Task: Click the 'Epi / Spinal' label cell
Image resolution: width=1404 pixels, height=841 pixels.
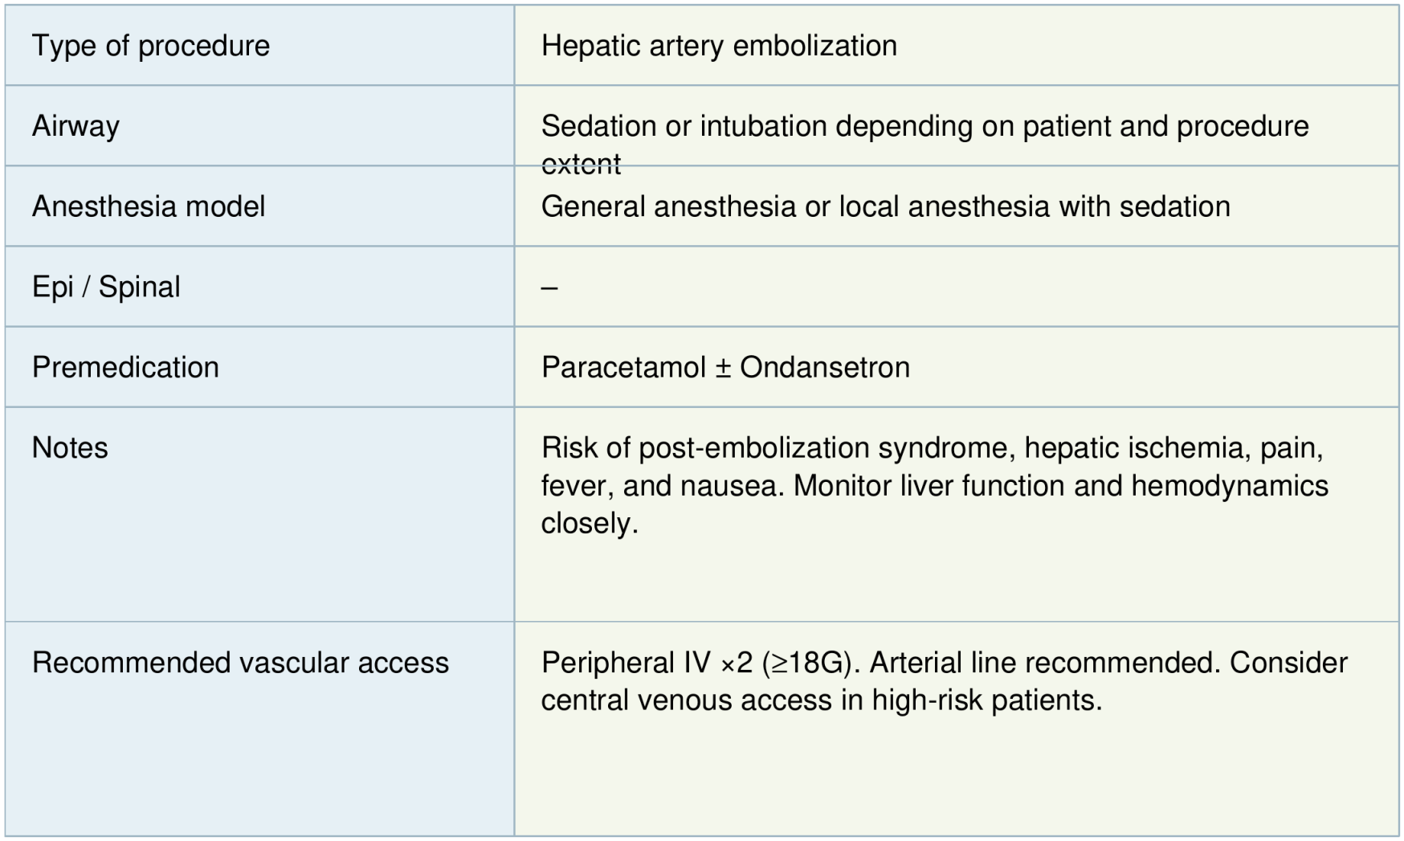Action: 106,287
